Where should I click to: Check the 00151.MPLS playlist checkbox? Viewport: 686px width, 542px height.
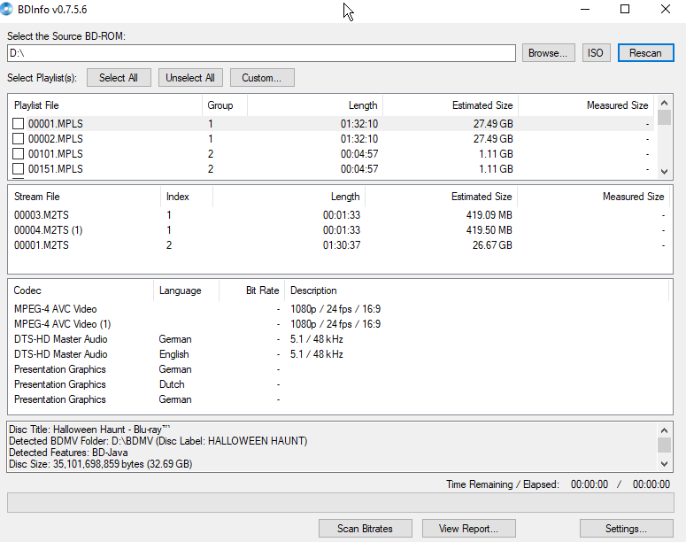18,168
